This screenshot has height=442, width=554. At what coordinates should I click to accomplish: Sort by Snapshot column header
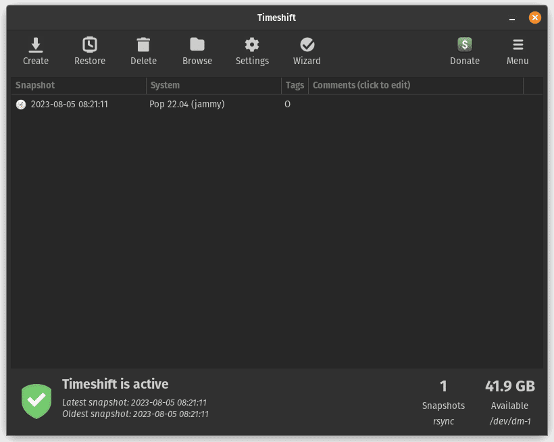[x=78, y=85]
